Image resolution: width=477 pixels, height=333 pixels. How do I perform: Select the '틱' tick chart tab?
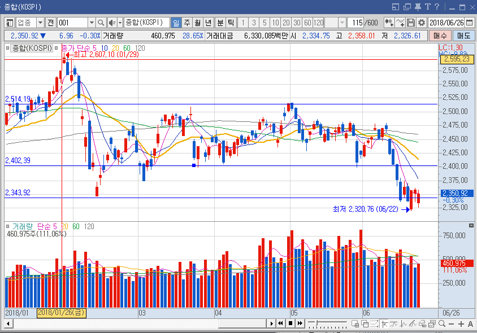click(231, 23)
